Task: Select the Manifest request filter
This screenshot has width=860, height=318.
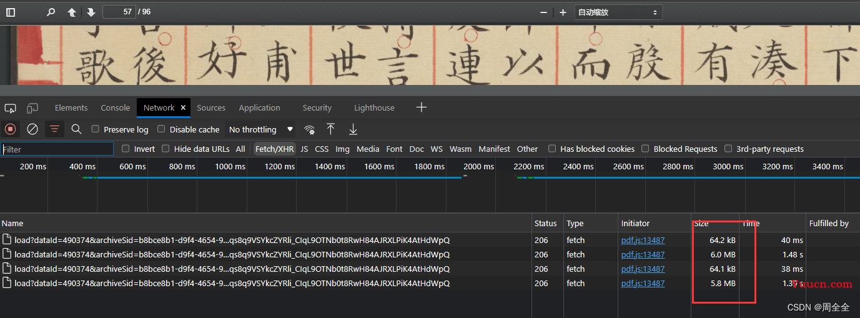Action: 494,149
